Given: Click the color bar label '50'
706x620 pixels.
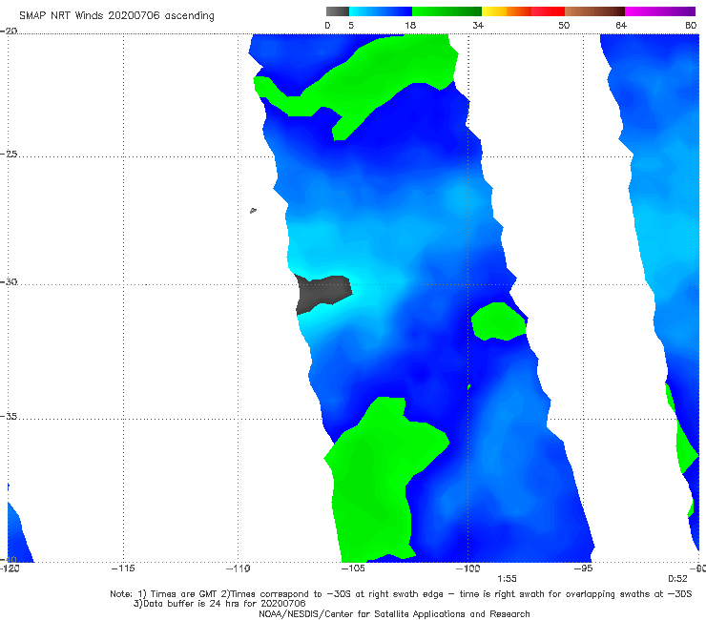Looking at the screenshot, I should [x=564, y=25].
